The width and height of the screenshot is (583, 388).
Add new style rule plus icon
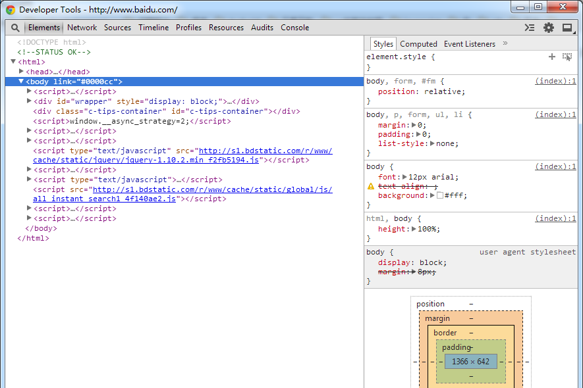pos(552,57)
